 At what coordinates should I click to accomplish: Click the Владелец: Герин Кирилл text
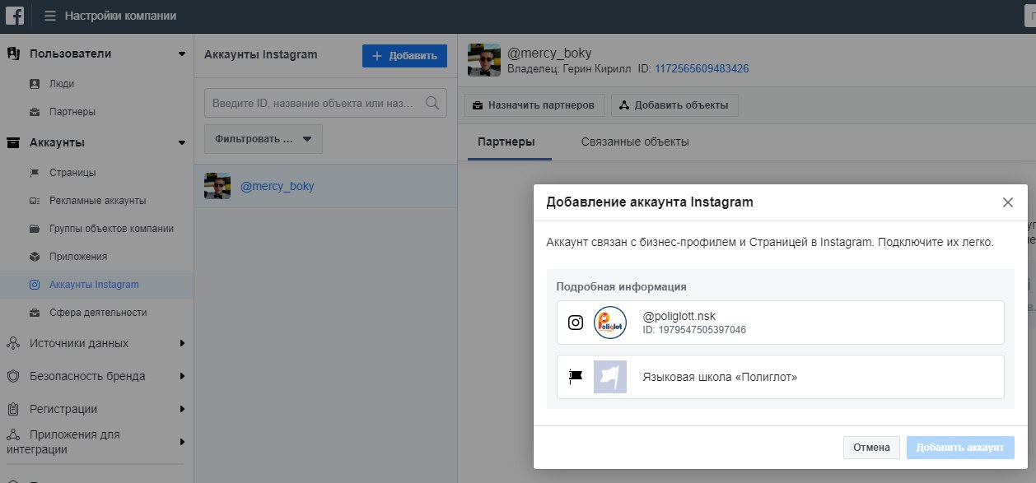[x=567, y=68]
